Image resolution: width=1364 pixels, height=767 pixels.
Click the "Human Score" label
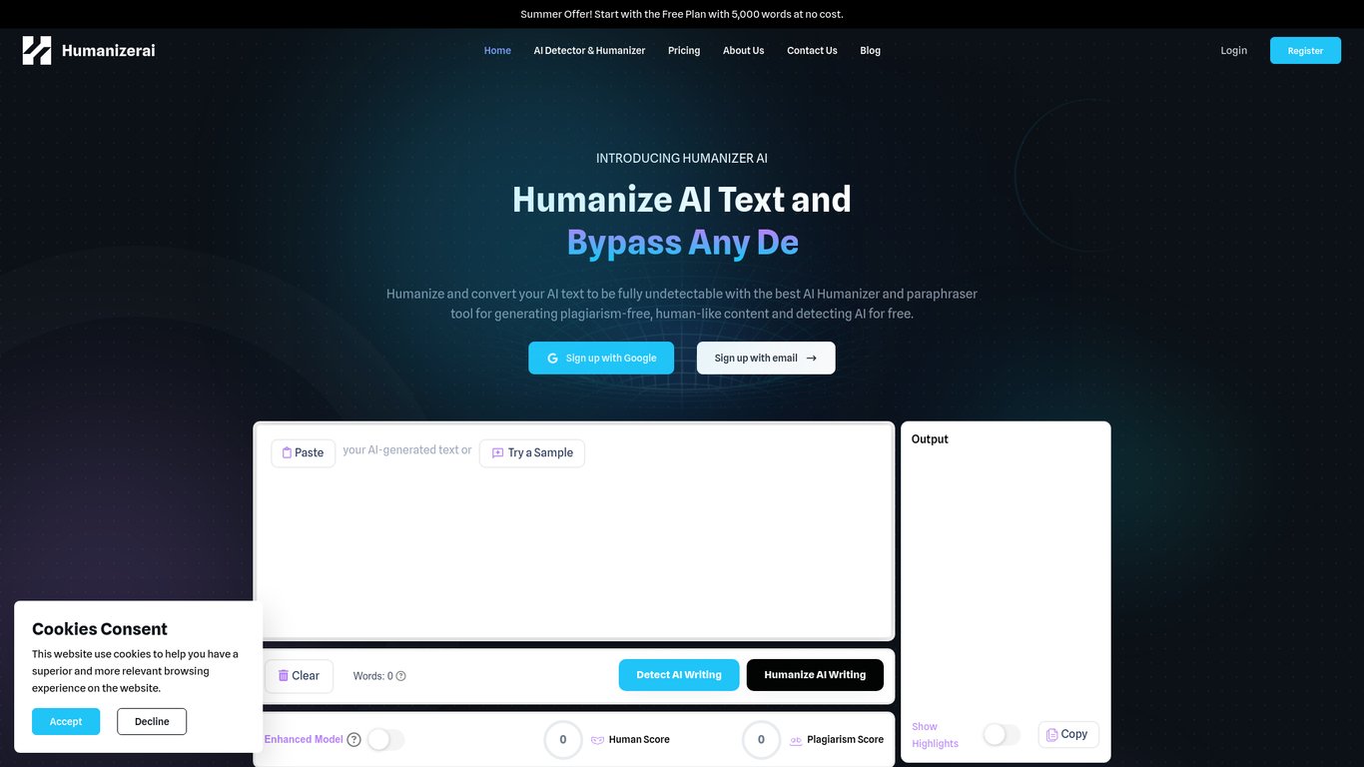pos(639,740)
